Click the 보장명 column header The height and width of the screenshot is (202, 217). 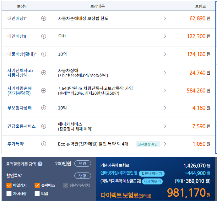[x=22, y=6]
